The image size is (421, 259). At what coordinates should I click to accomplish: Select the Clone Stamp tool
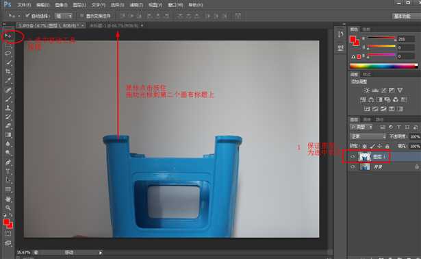point(8,108)
